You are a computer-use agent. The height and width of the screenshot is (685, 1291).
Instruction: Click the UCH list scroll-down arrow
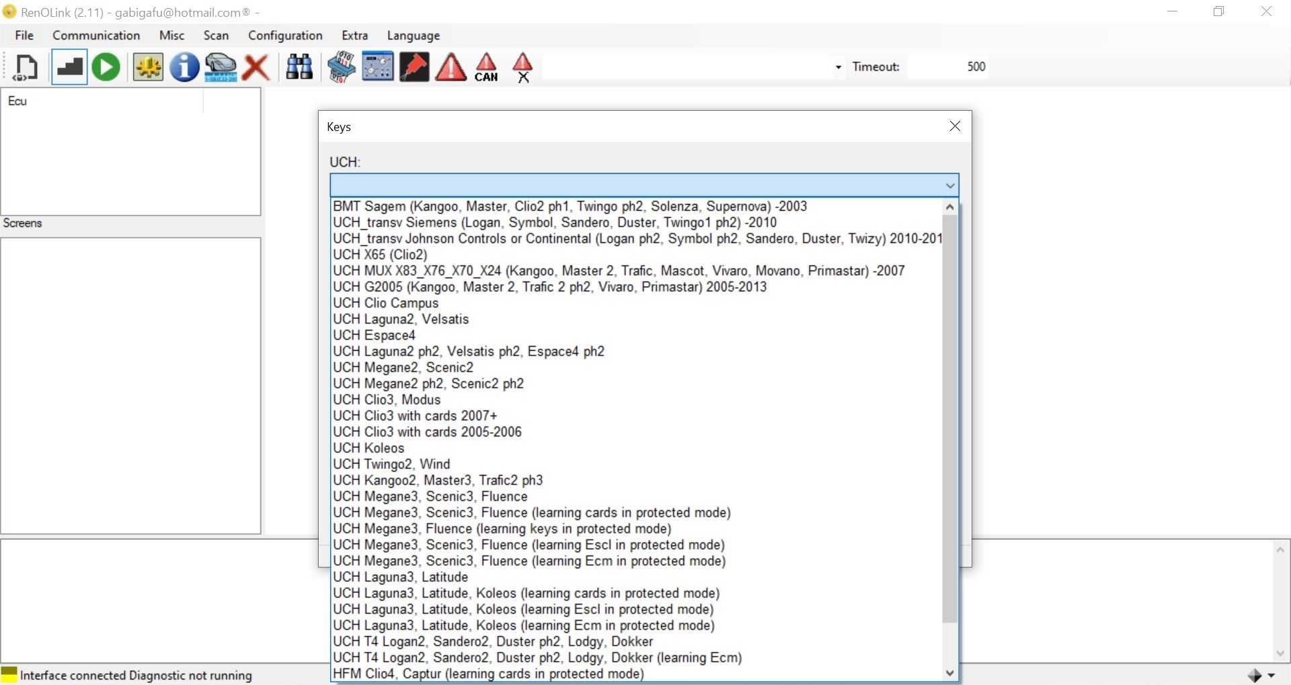(949, 673)
